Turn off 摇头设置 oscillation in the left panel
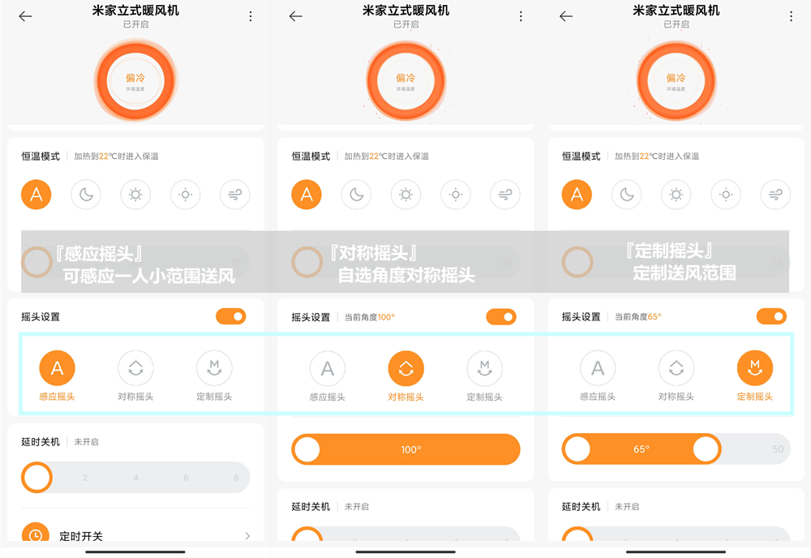The image size is (811, 558). [x=231, y=317]
